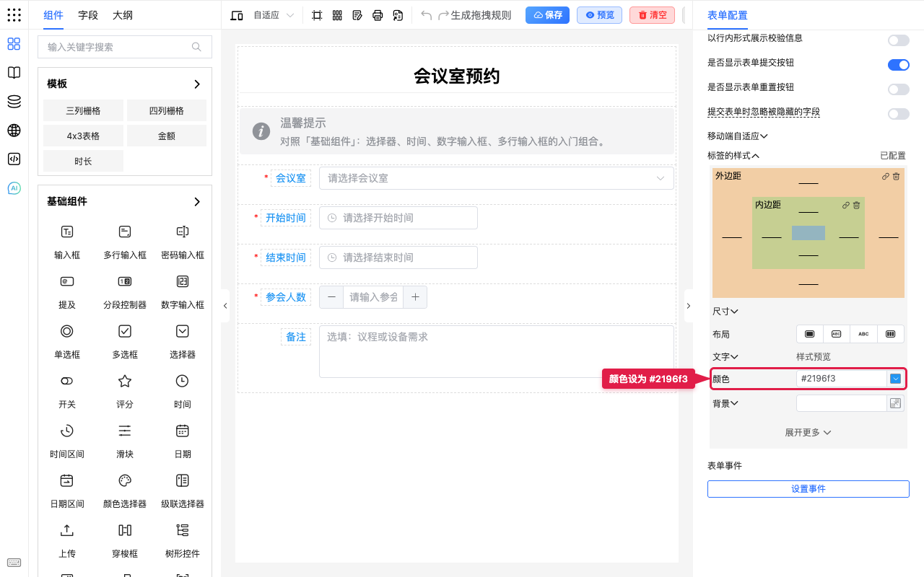
Task: Select the 输入框 component
Action: [x=67, y=242]
